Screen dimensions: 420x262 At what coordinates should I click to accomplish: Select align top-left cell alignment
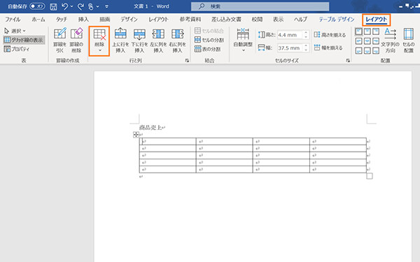coord(358,31)
